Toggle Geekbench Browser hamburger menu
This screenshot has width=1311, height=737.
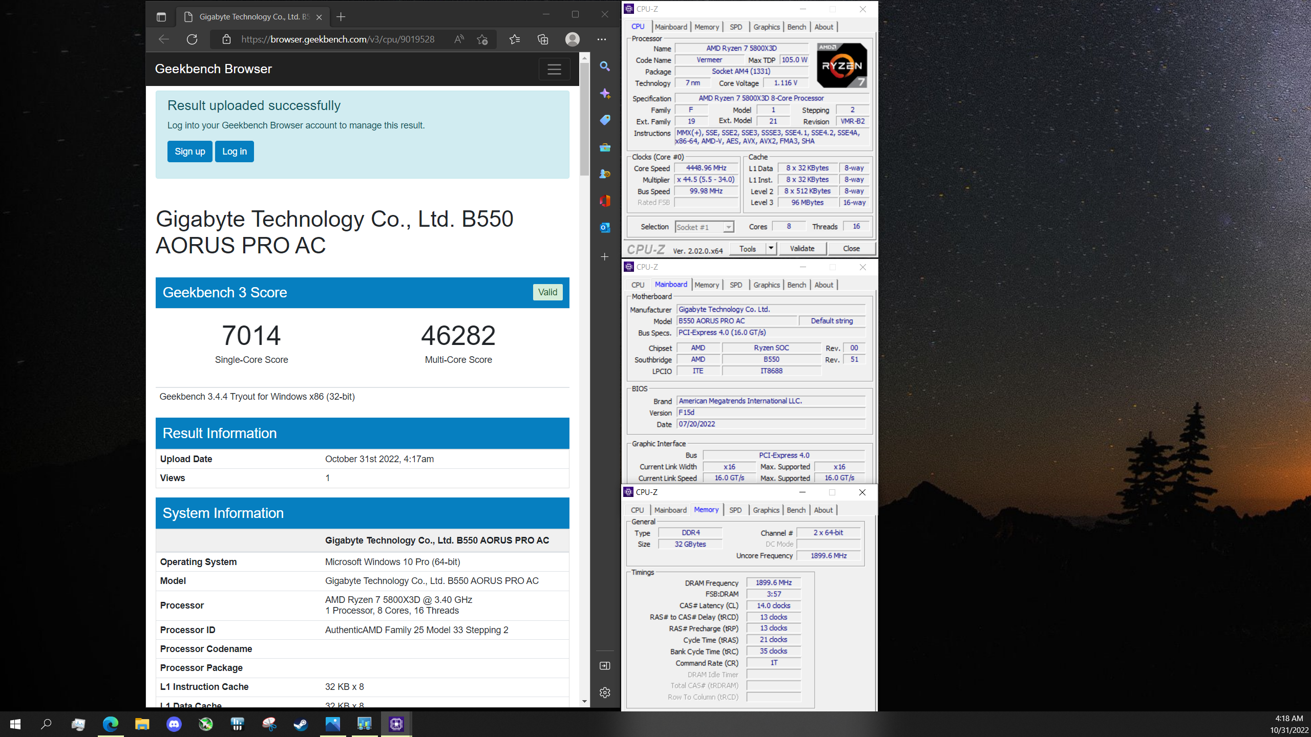point(554,69)
